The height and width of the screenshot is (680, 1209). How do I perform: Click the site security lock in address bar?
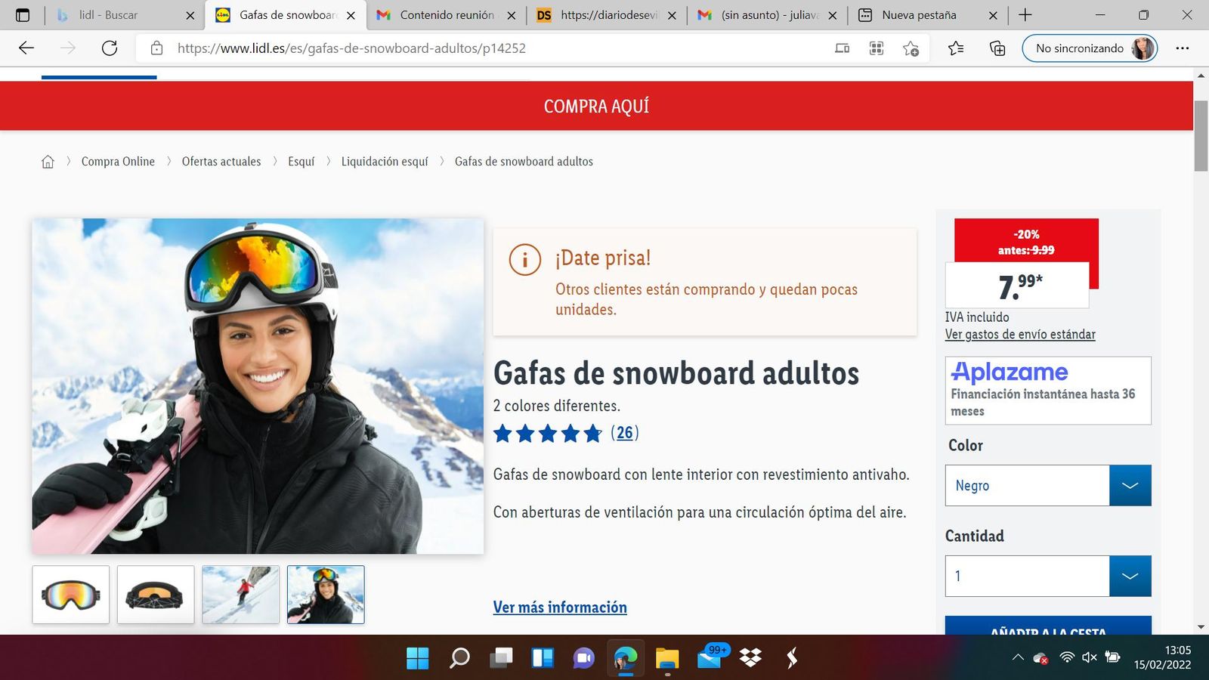click(156, 48)
